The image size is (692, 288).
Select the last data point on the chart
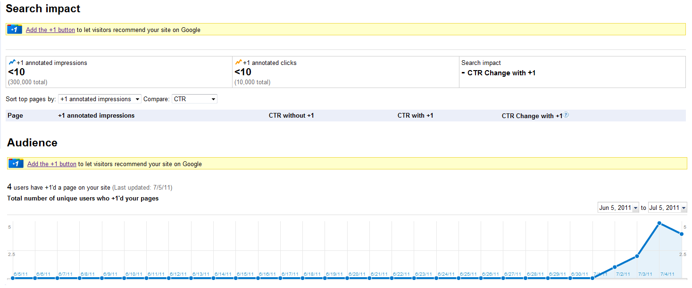(x=681, y=234)
